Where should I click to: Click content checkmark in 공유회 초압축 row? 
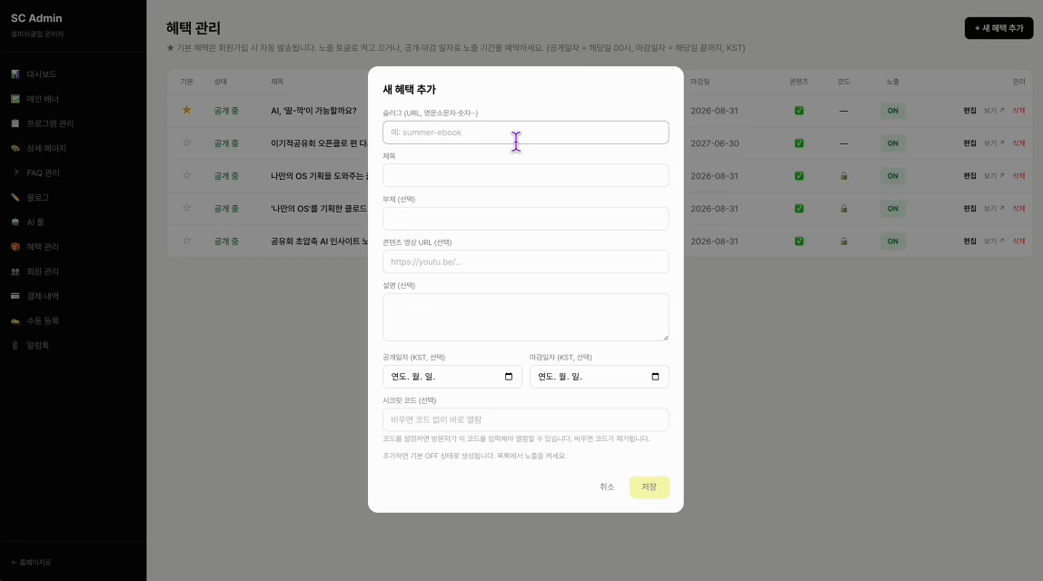click(x=799, y=241)
